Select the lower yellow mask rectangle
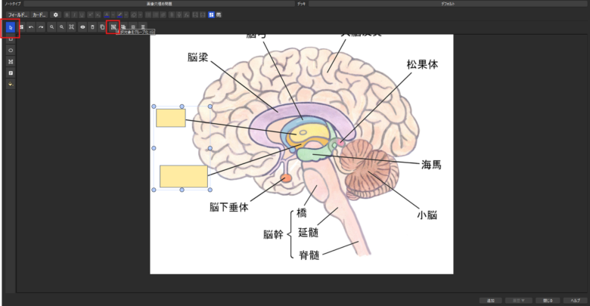Screen dimensions: 590x306 coord(184,176)
